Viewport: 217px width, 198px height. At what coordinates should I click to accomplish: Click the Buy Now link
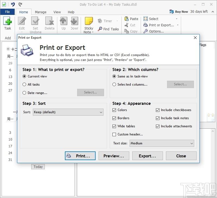181,12
